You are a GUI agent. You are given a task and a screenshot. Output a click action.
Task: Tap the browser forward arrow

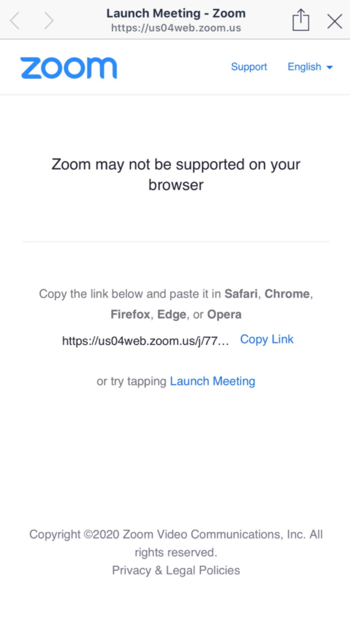click(x=49, y=20)
